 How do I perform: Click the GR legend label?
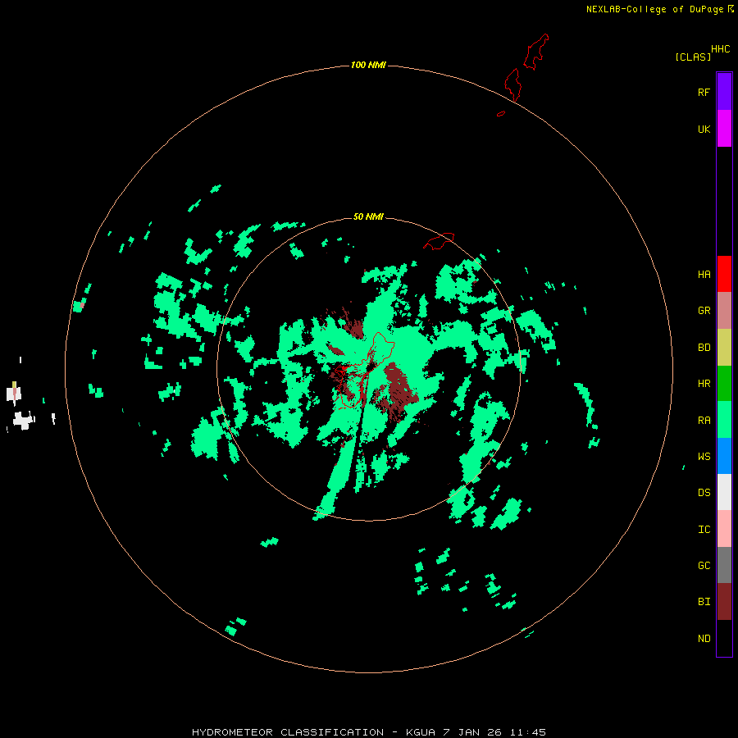point(704,311)
